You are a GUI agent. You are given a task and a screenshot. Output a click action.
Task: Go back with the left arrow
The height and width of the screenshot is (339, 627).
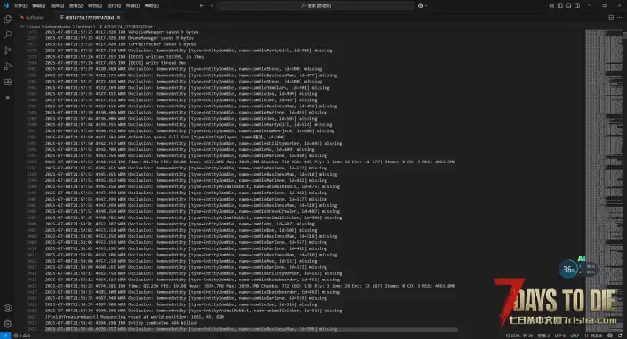(202, 5)
